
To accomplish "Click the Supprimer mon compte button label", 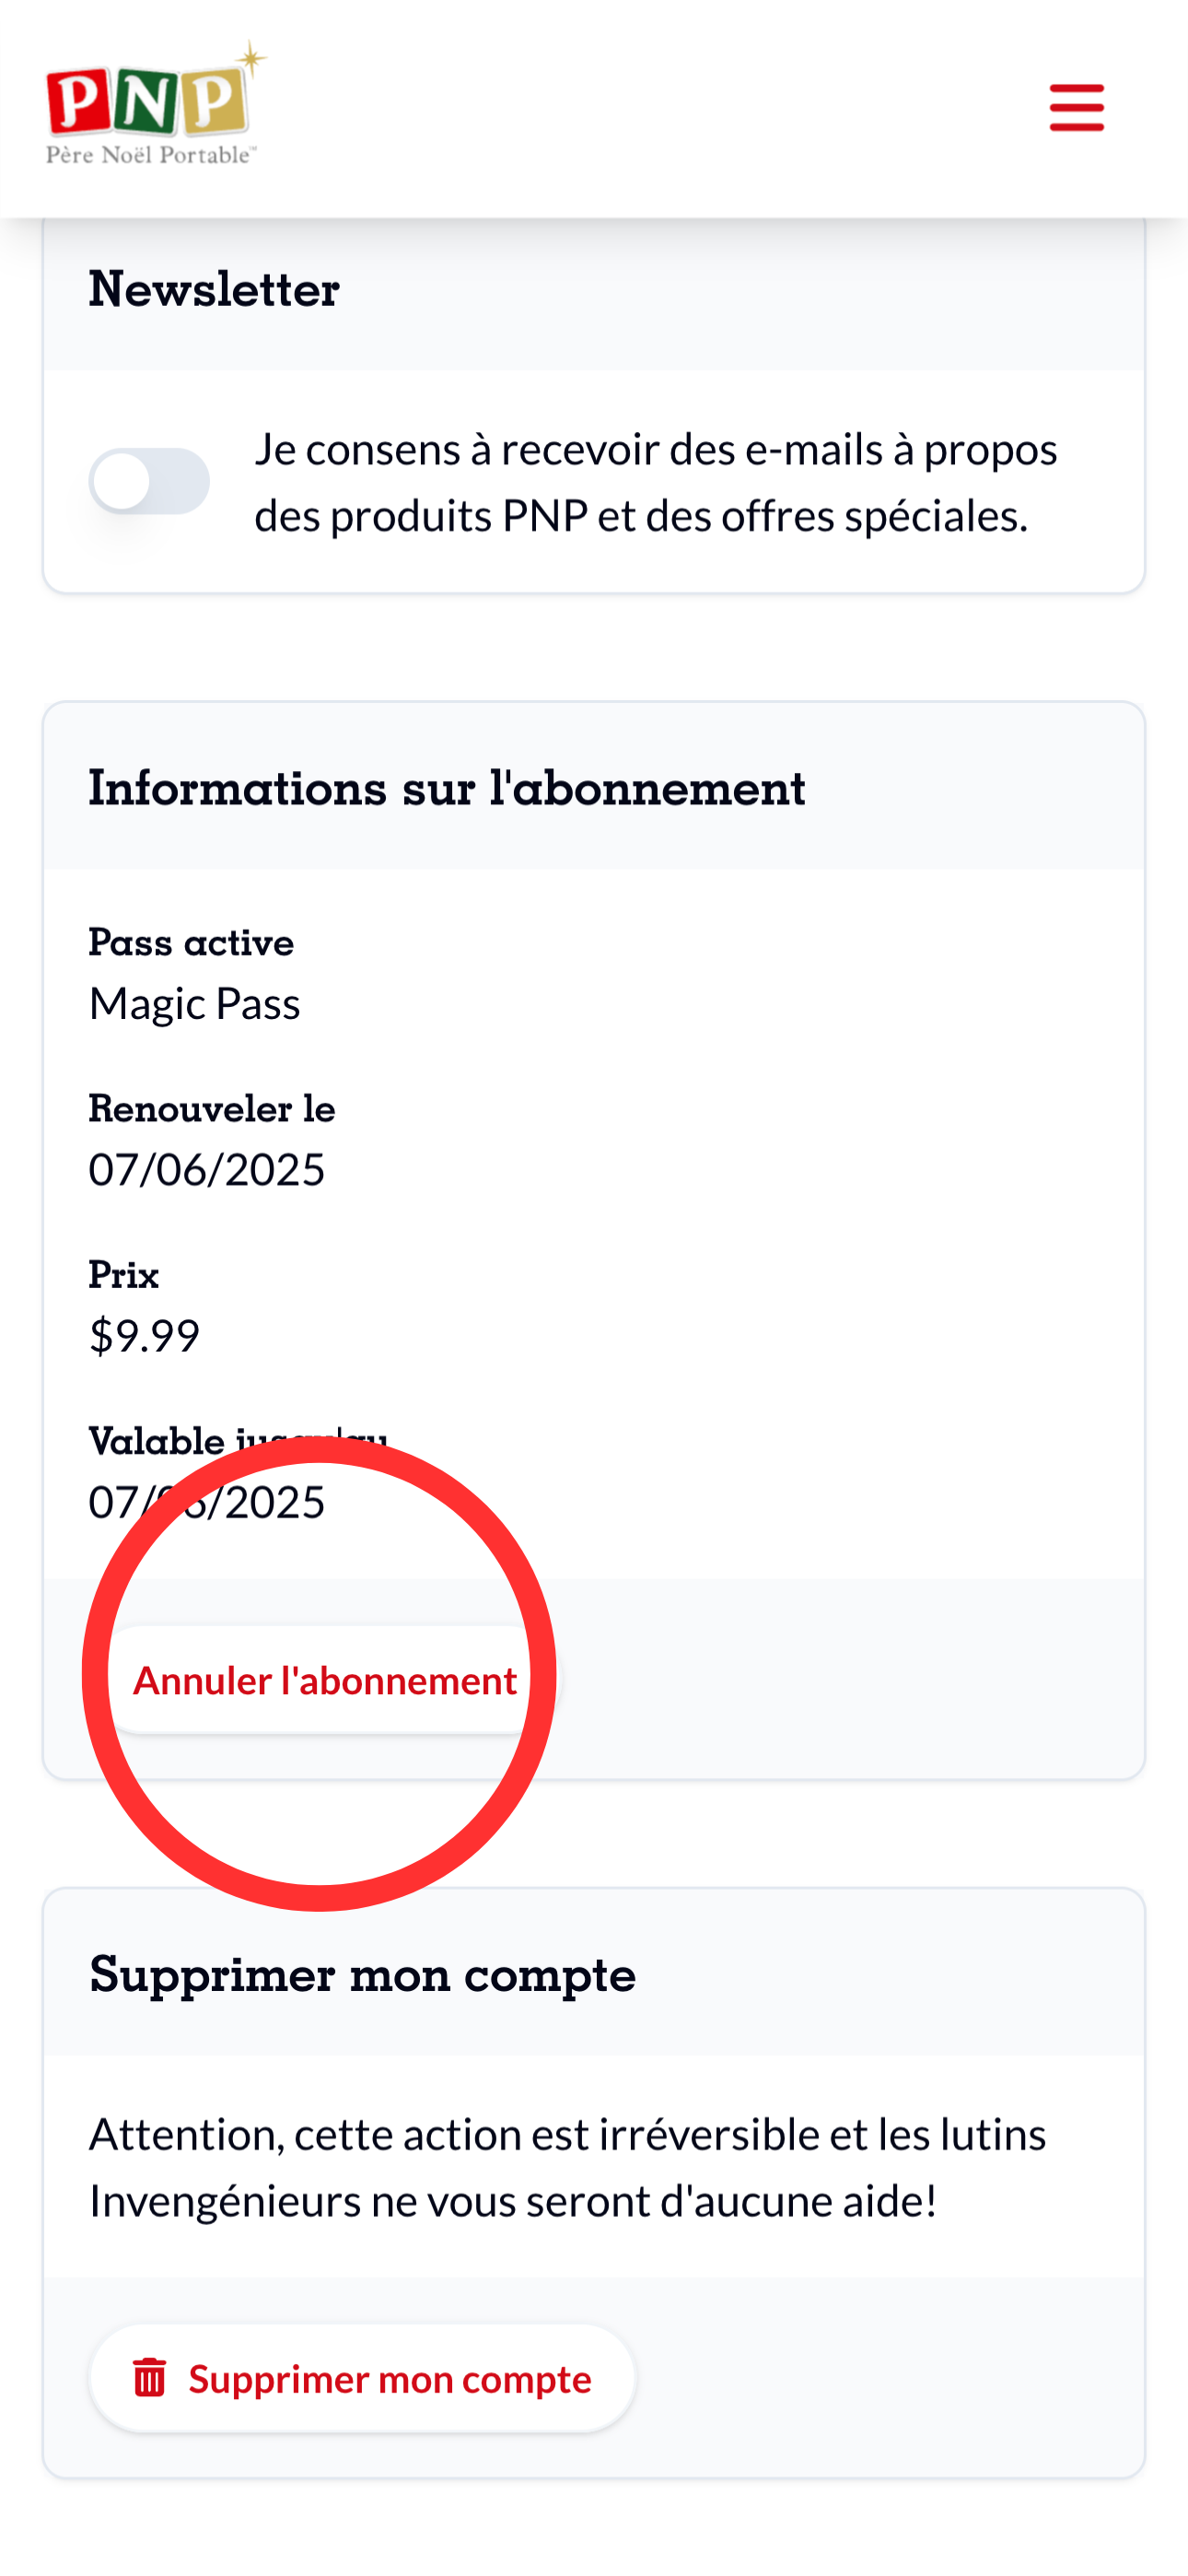I will [390, 2378].
